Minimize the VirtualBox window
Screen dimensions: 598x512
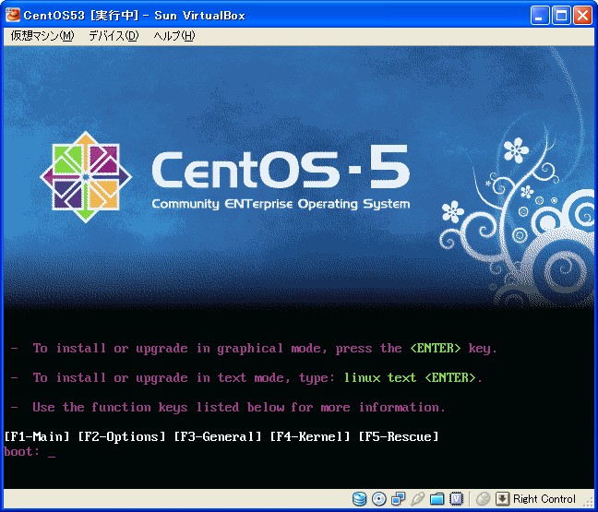click(x=540, y=16)
